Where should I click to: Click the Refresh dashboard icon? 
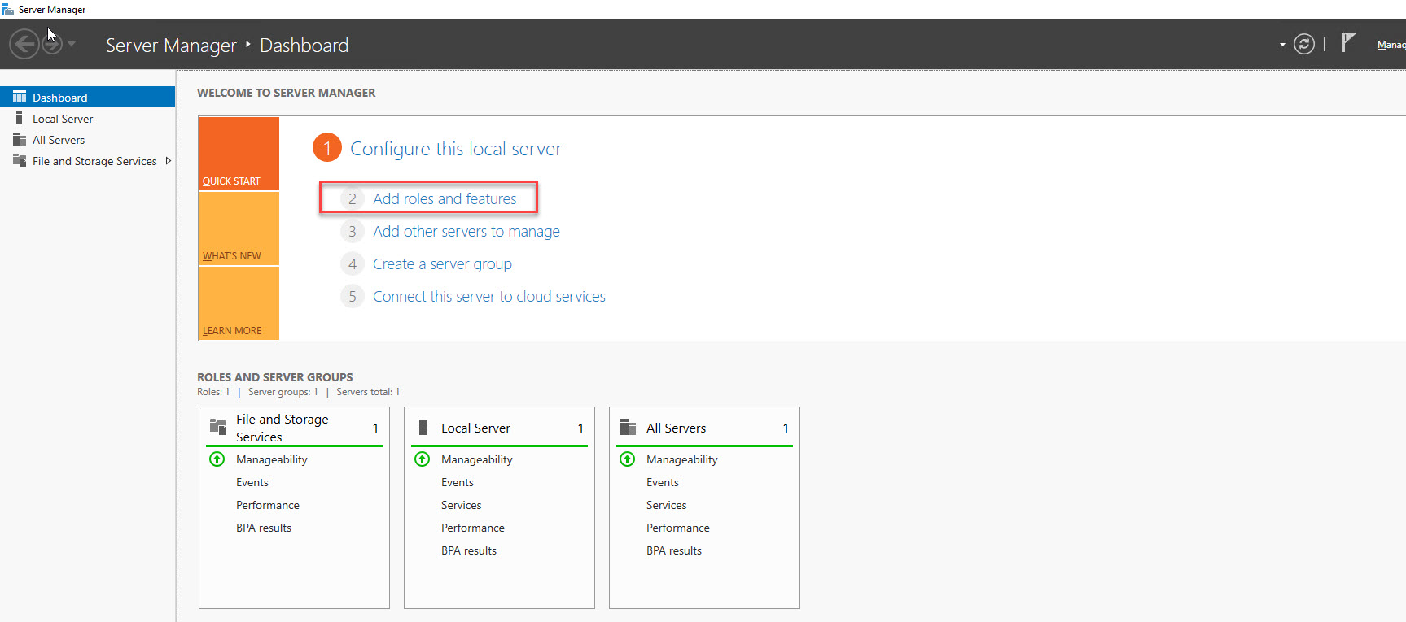pyautogui.click(x=1303, y=44)
